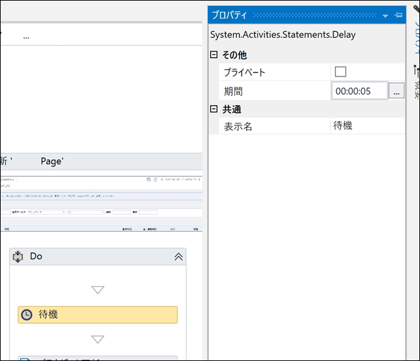Click the System.Activities.Statements.Delay label
The width and height of the screenshot is (420, 361).
tap(283, 35)
